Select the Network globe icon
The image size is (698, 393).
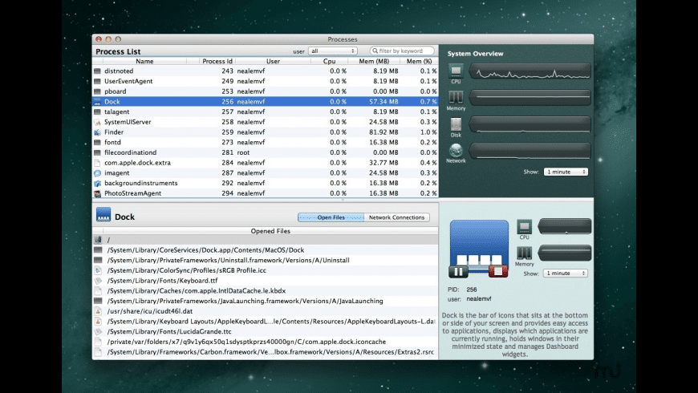point(456,150)
